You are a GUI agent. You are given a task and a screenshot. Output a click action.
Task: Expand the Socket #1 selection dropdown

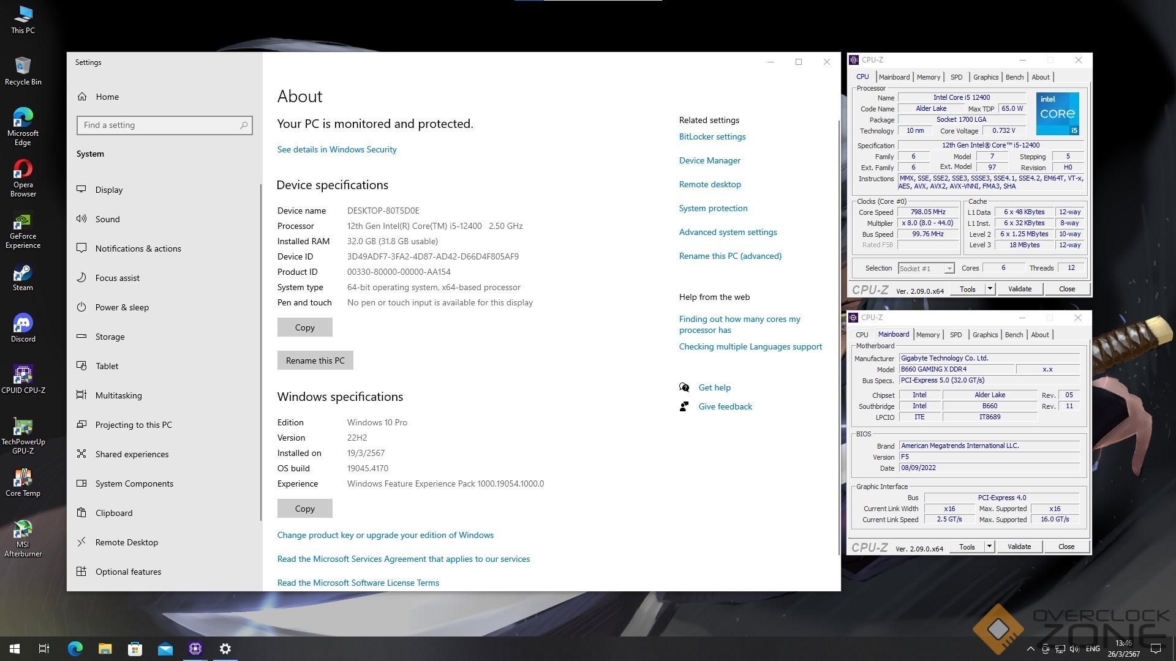click(x=949, y=269)
